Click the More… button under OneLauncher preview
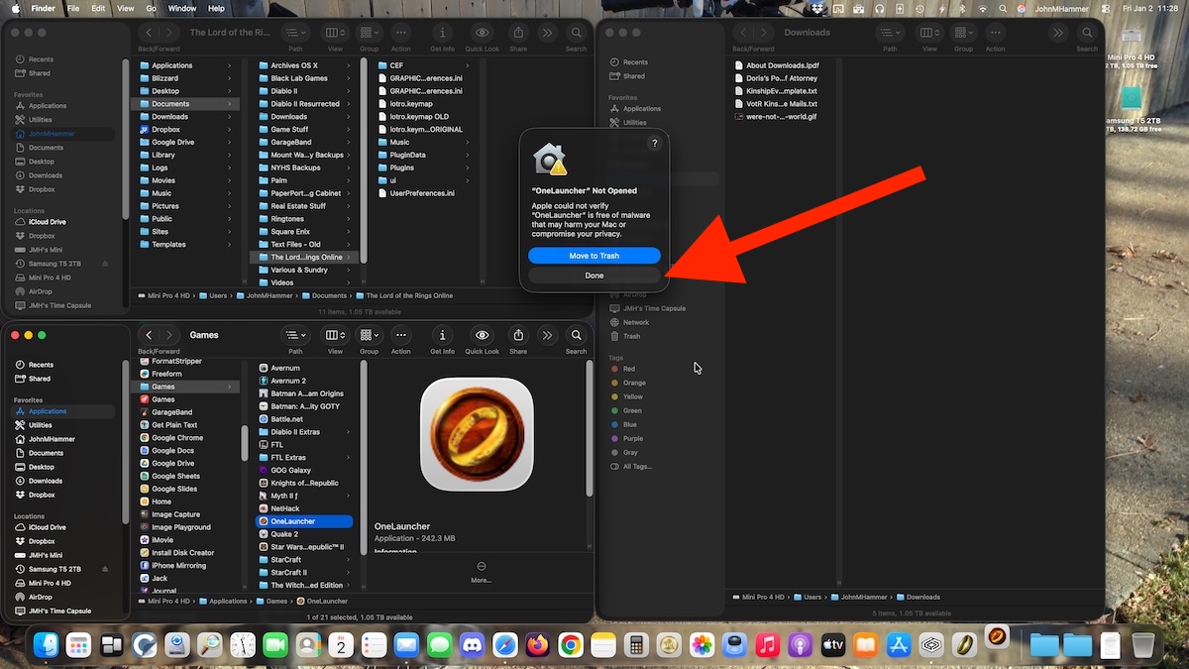 coord(481,572)
